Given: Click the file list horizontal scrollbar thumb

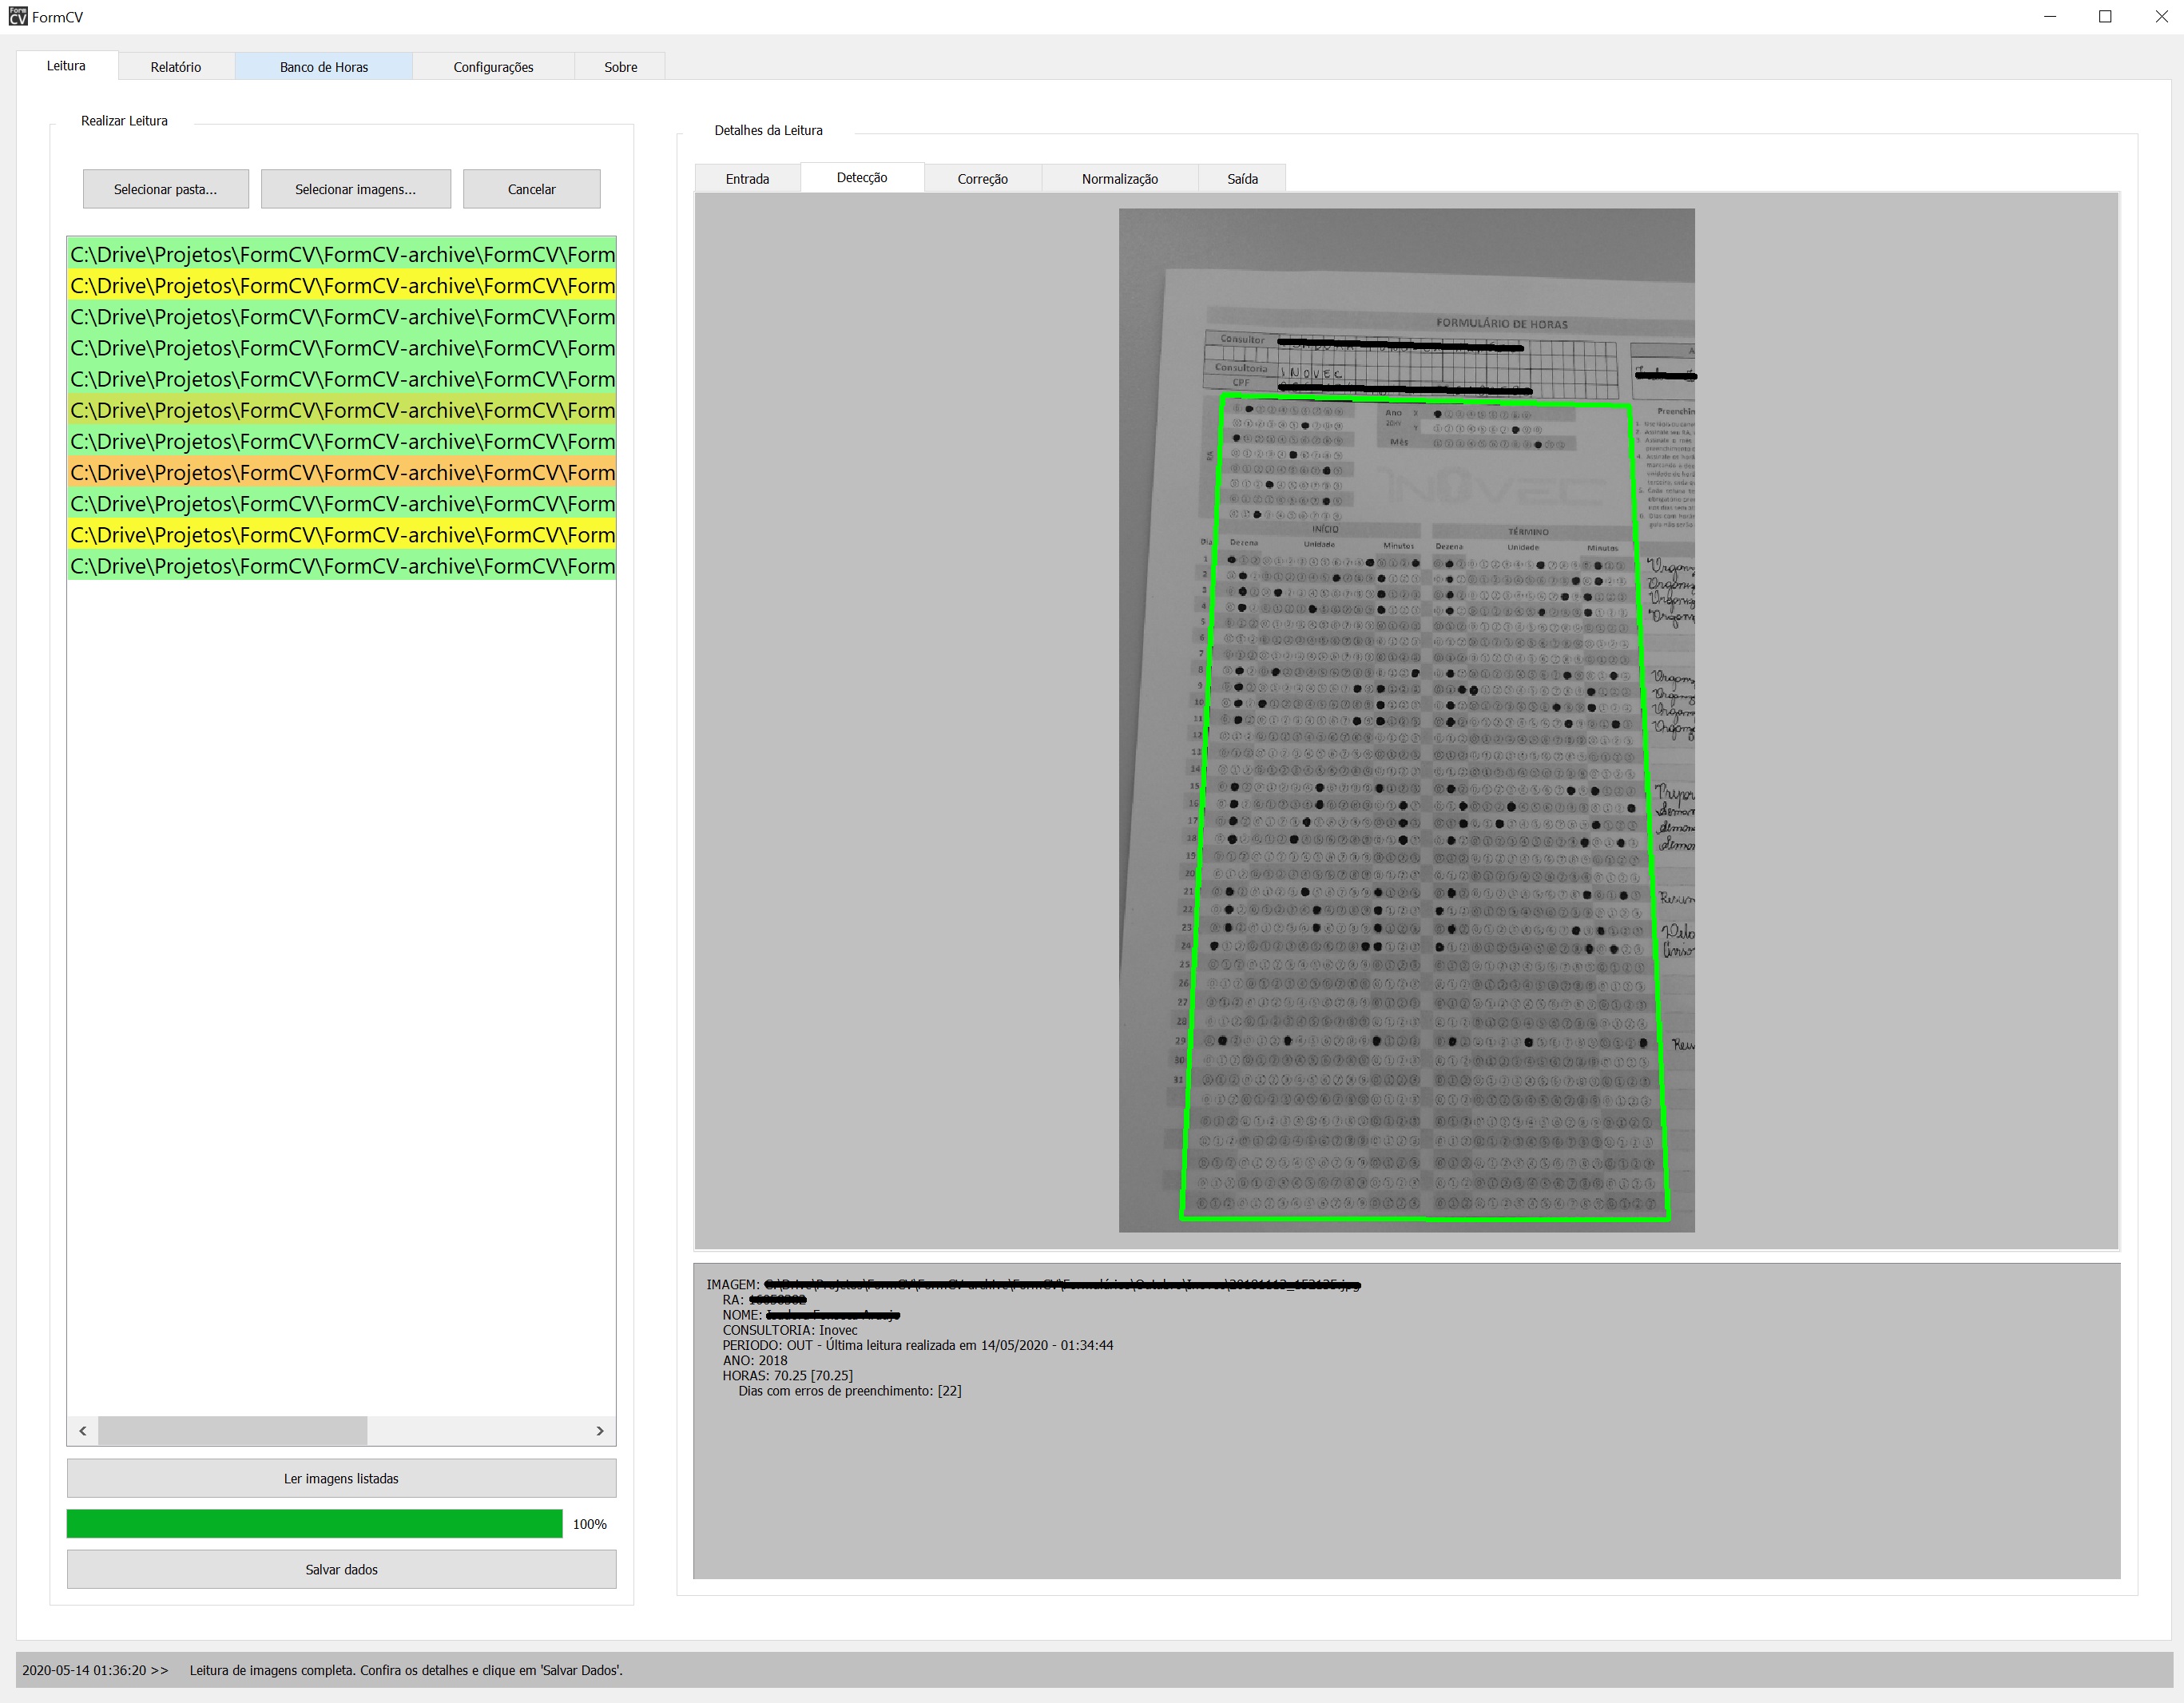Looking at the screenshot, I should 232,1431.
